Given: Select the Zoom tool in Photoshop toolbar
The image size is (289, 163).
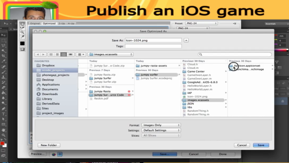Looking at the screenshot, I should [x=3, y=135].
